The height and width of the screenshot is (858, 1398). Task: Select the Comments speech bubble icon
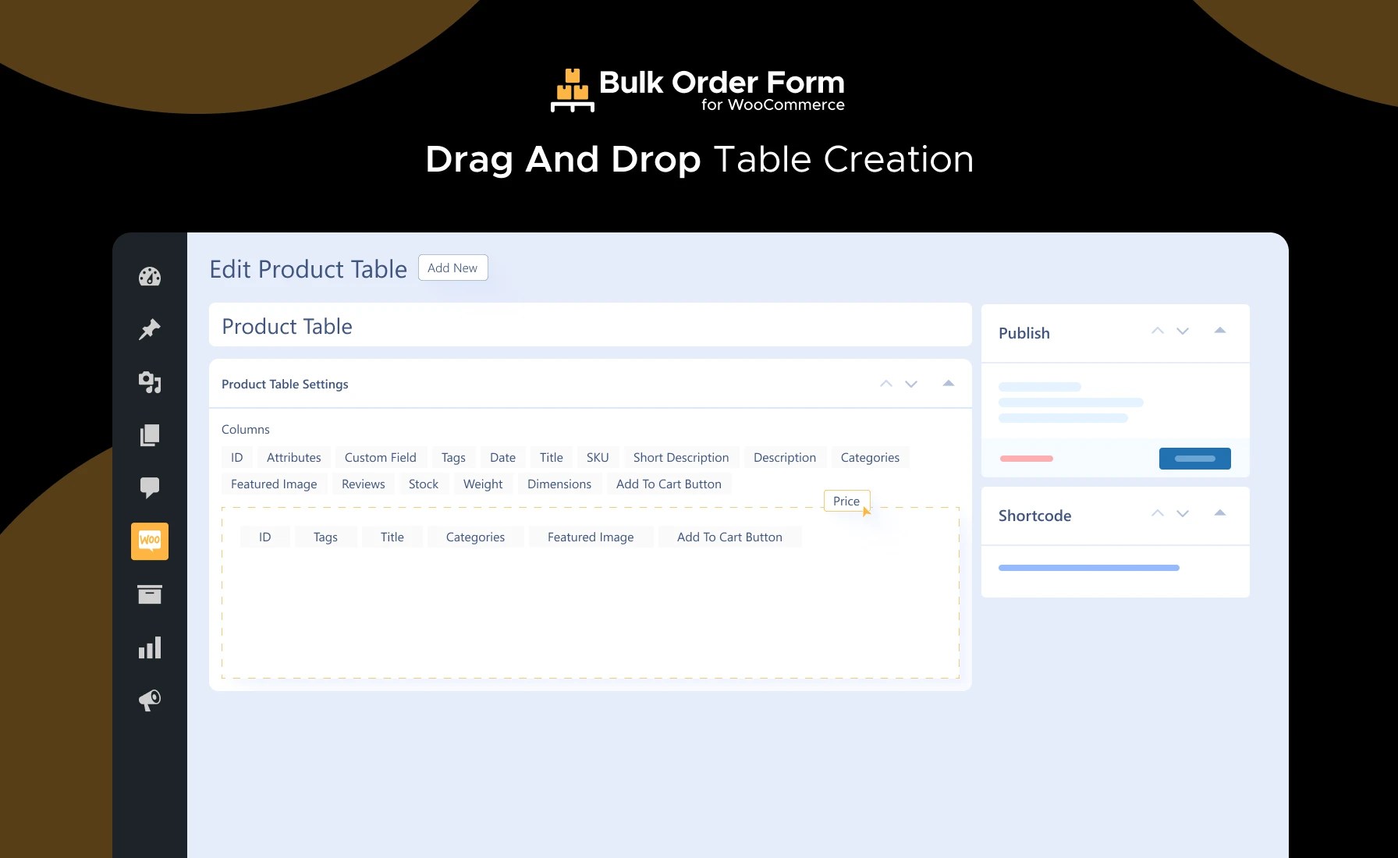pyautogui.click(x=150, y=487)
